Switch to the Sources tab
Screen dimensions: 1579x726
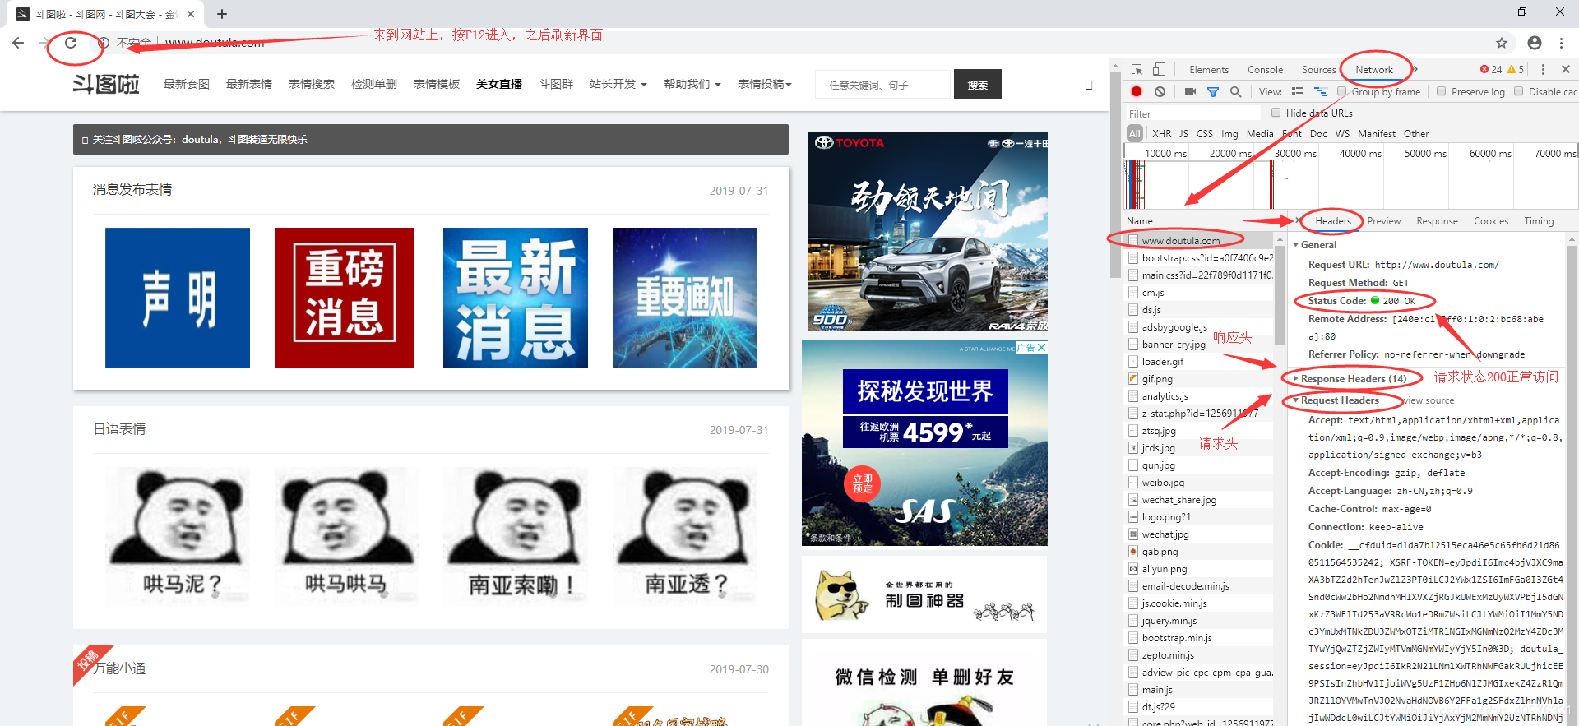click(1318, 70)
